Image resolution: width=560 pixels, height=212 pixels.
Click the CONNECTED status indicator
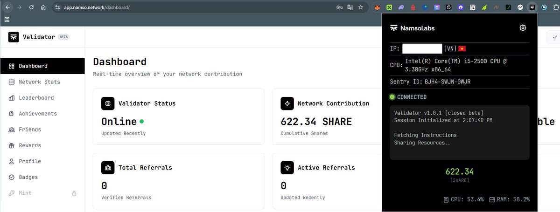tap(407, 97)
